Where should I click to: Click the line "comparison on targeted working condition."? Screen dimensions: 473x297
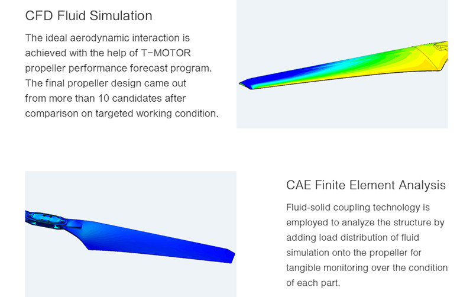122,113
